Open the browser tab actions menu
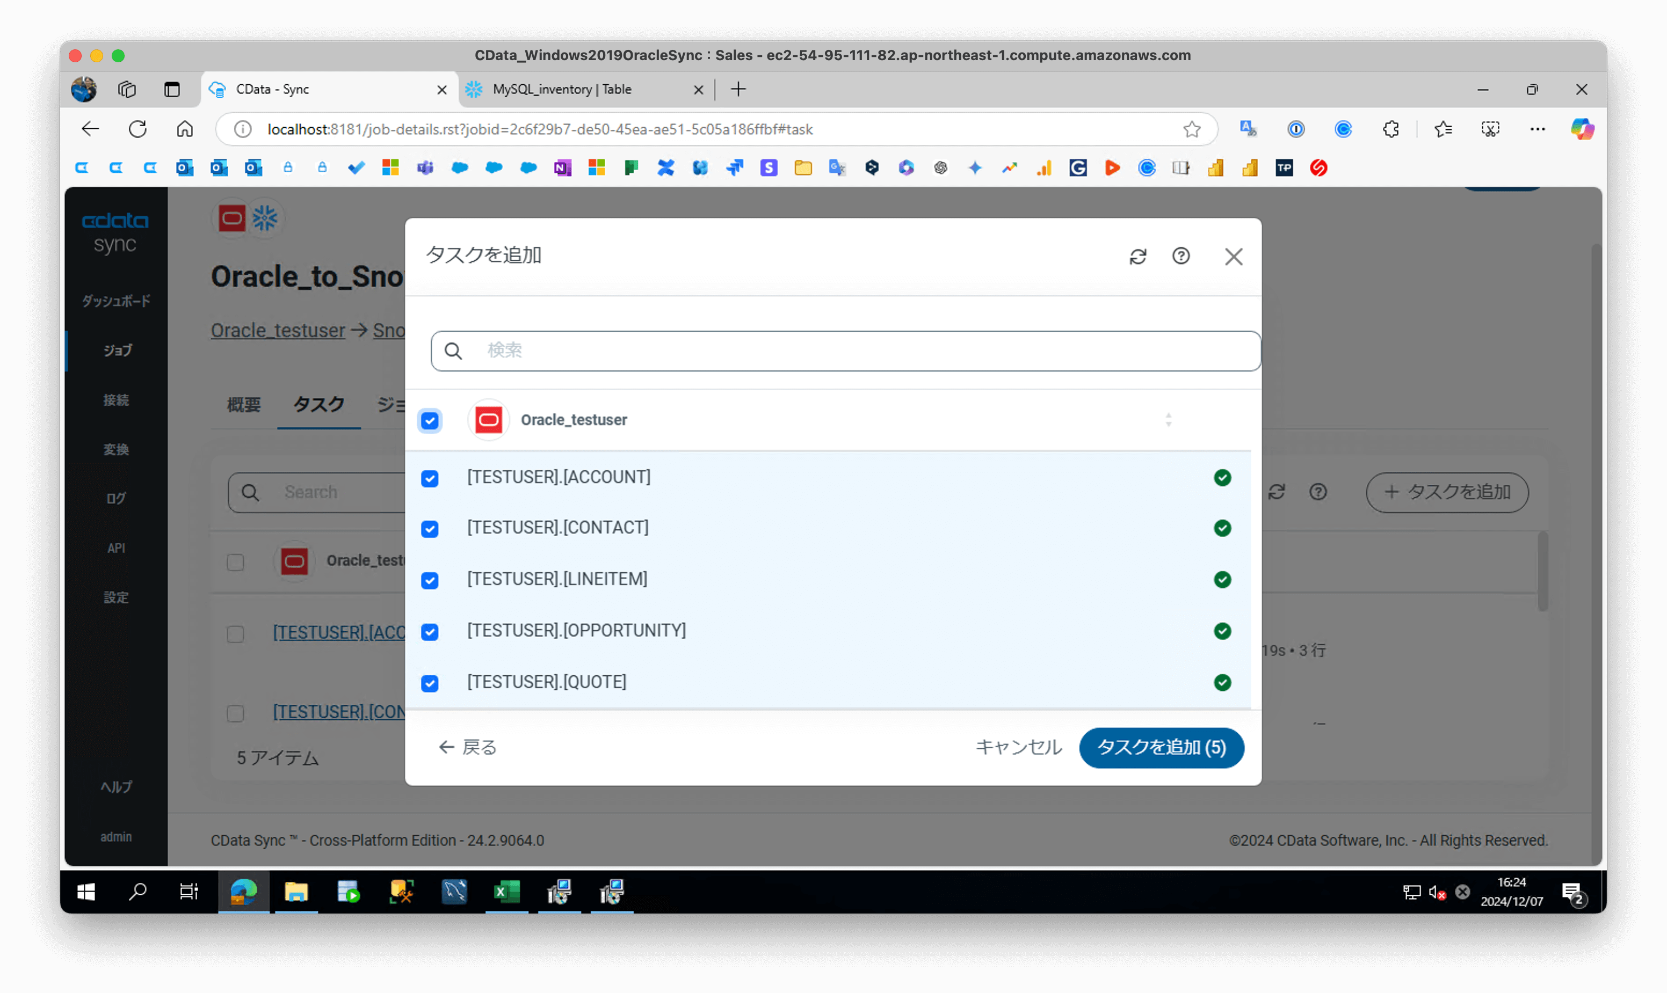The width and height of the screenshot is (1667, 993). pos(172,90)
